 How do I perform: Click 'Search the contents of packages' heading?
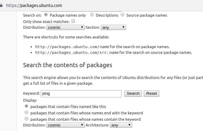click(x=67, y=65)
